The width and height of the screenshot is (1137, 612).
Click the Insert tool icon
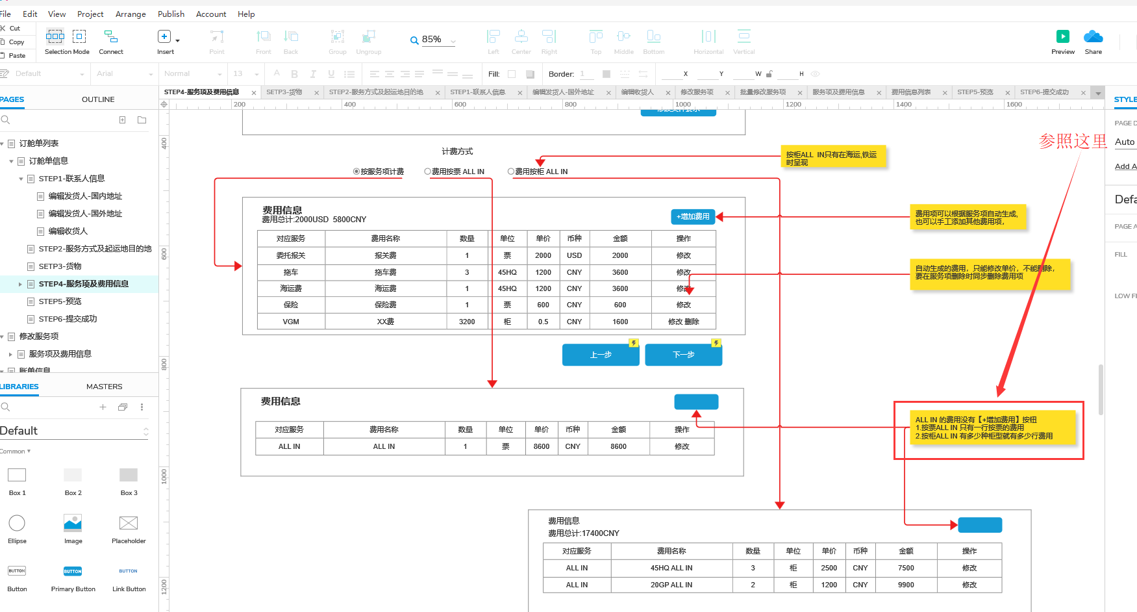tap(164, 37)
